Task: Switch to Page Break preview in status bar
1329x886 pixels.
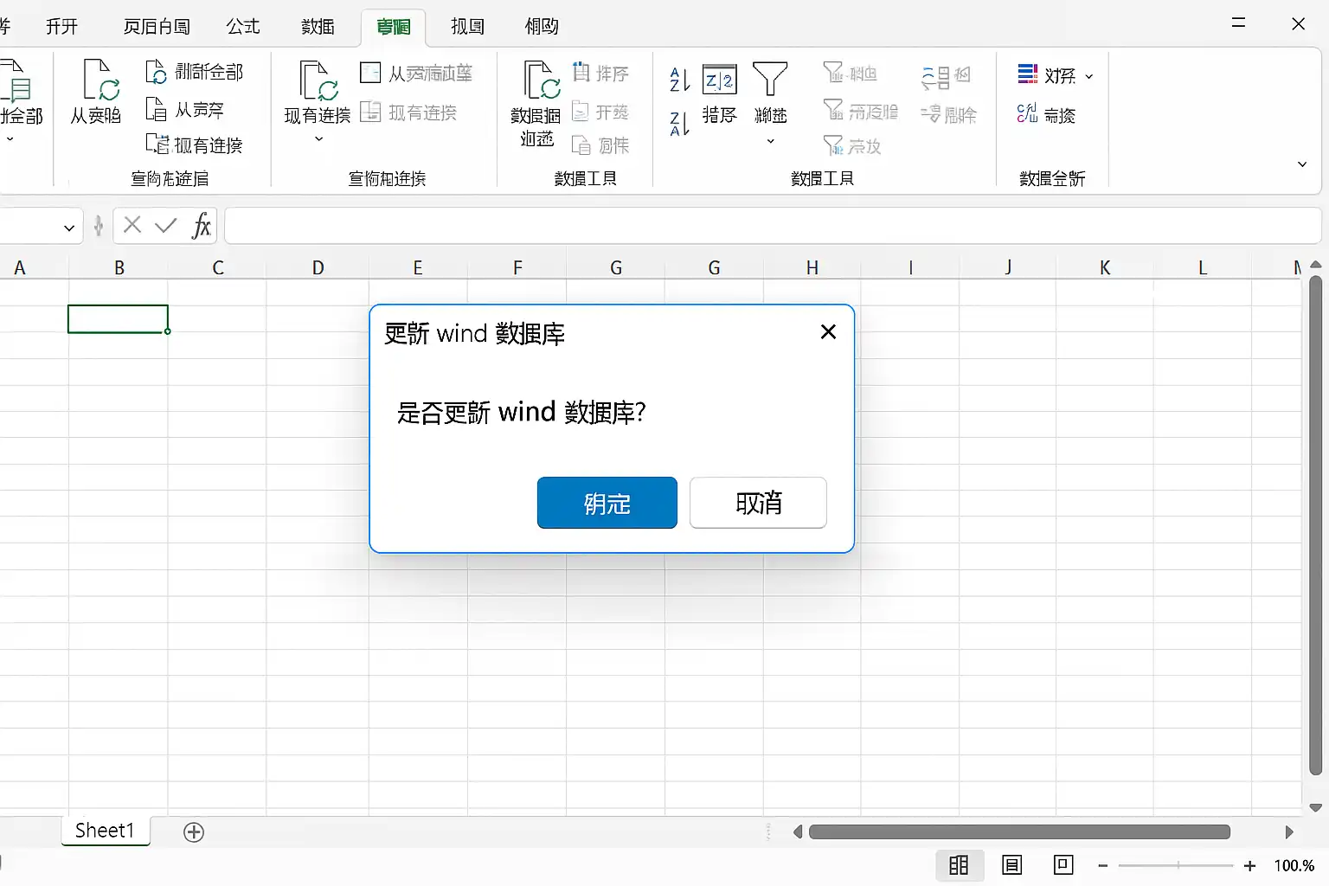Action: 1063,865
